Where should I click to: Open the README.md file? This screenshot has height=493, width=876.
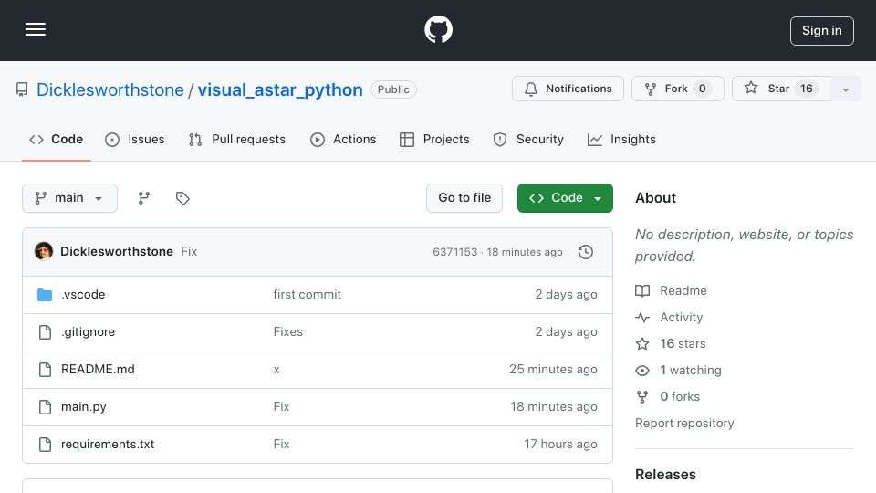click(98, 370)
